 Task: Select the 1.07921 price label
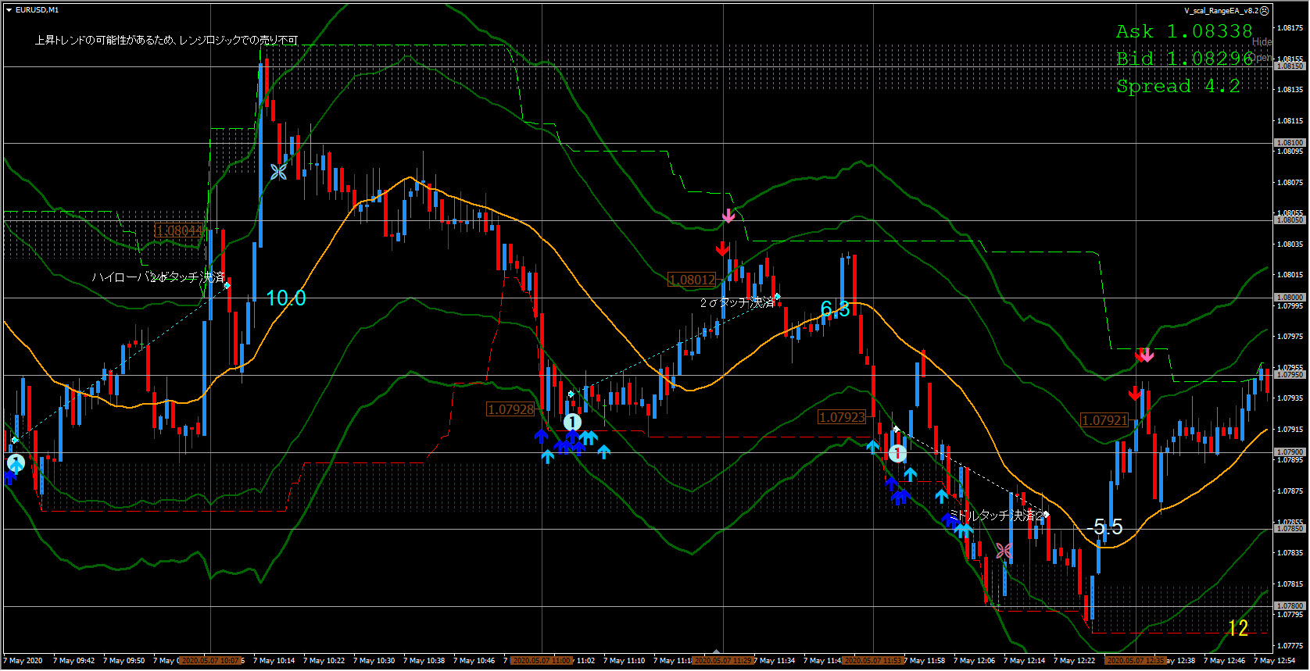click(1104, 420)
